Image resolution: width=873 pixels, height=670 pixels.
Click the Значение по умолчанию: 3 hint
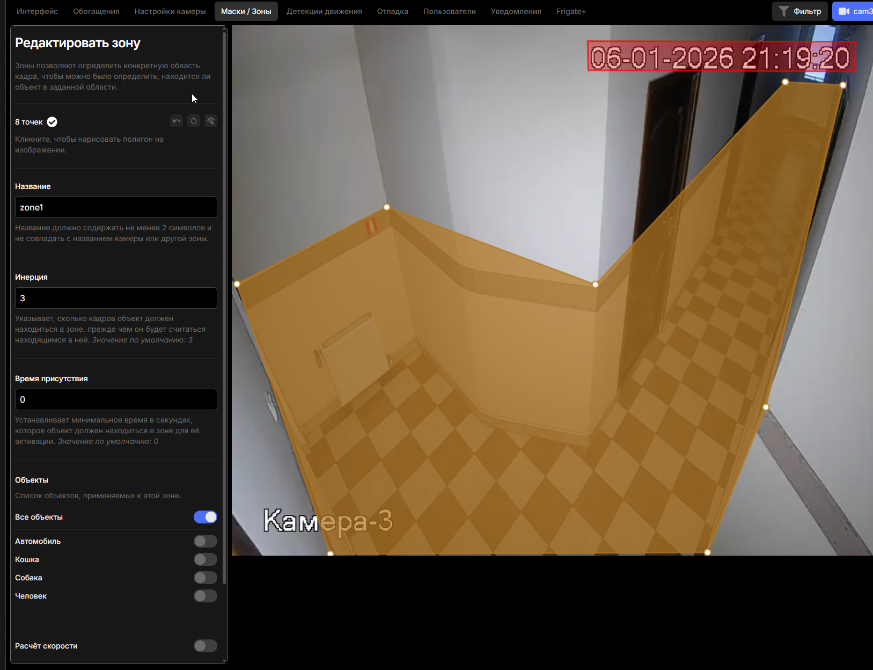pyautogui.click(x=142, y=340)
